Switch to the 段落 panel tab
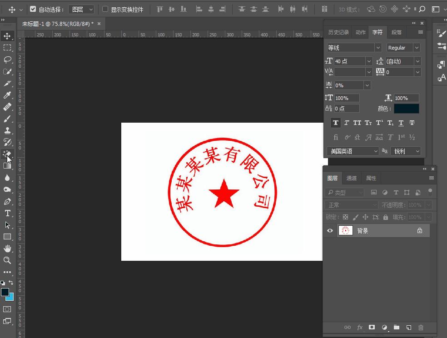 [x=396, y=32]
